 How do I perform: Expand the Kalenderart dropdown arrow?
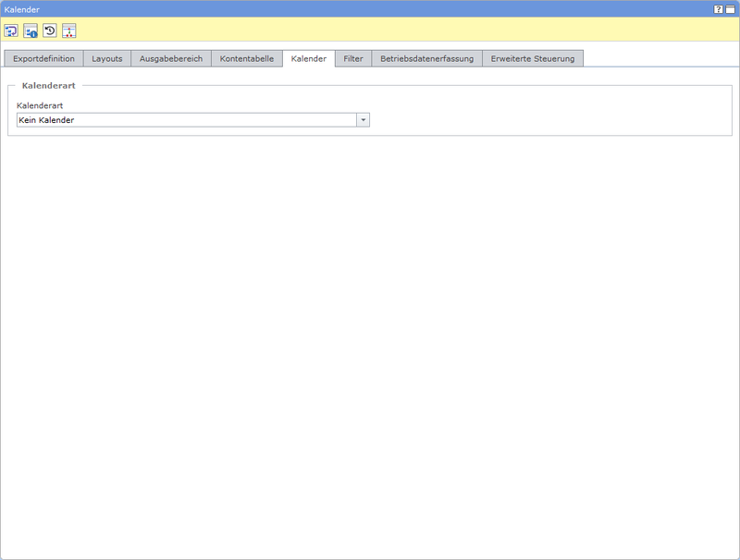(364, 120)
